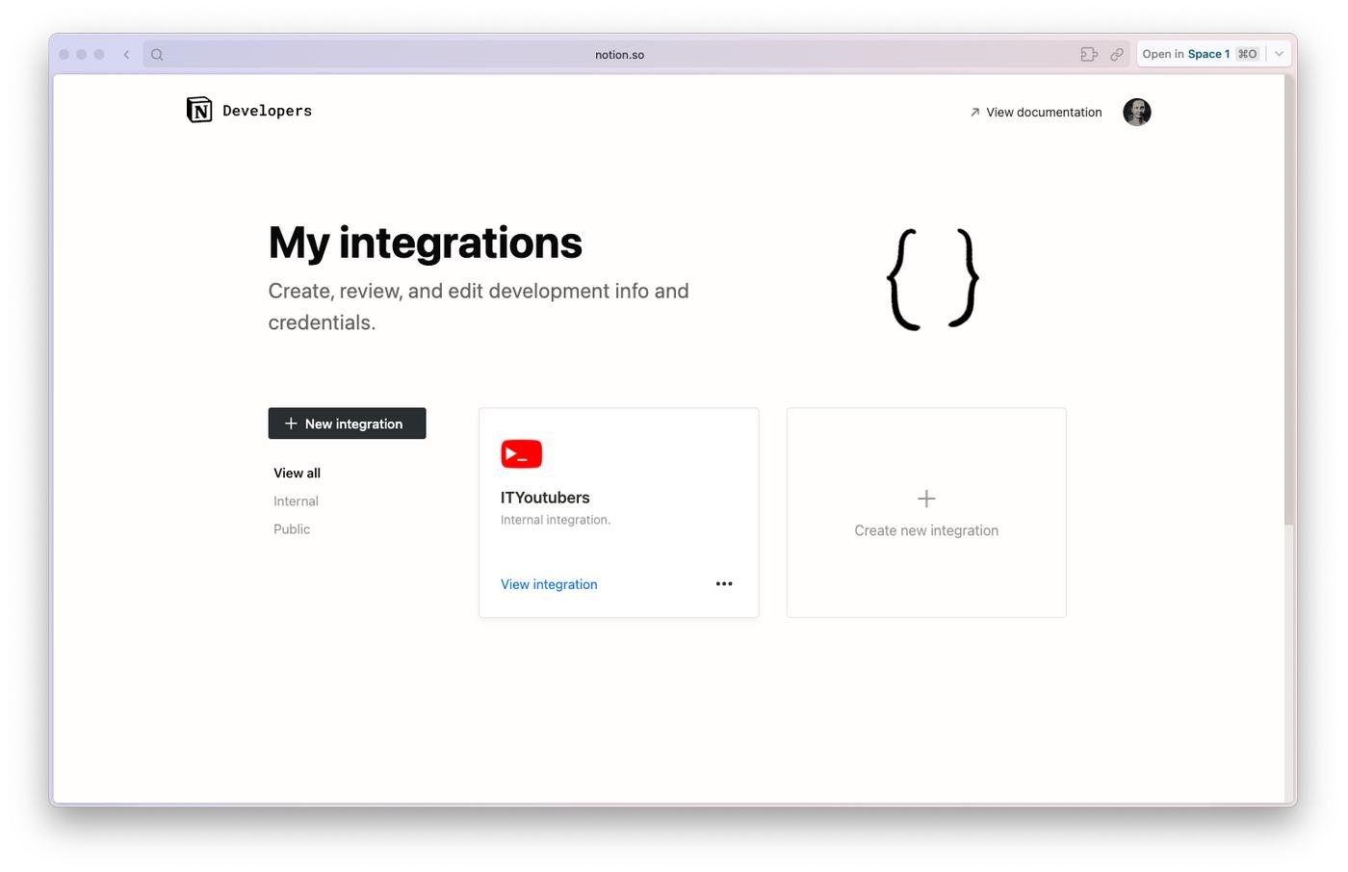Open the View integration link
Viewport: 1348px width, 872px height.
click(549, 584)
